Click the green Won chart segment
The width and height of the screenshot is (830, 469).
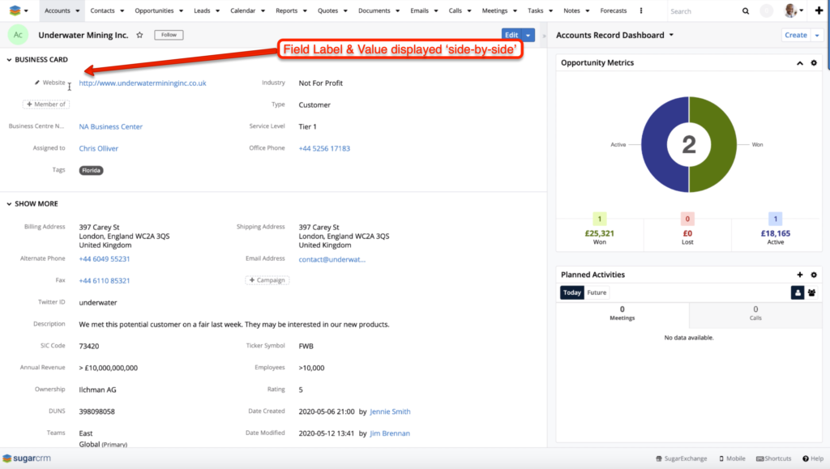pos(722,144)
